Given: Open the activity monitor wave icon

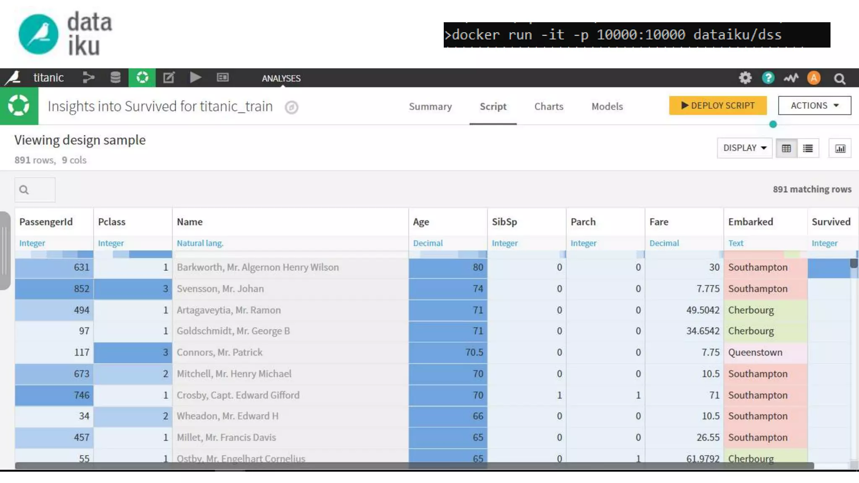Looking at the screenshot, I should [x=791, y=78].
